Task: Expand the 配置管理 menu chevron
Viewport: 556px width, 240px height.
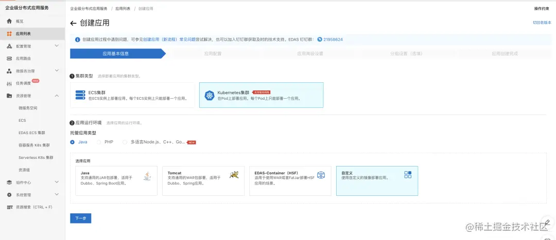Action: point(57,46)
